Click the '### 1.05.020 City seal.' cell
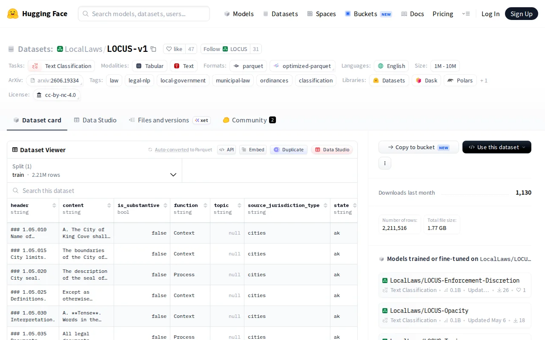545x340 pixels. [x=33, y=275]
